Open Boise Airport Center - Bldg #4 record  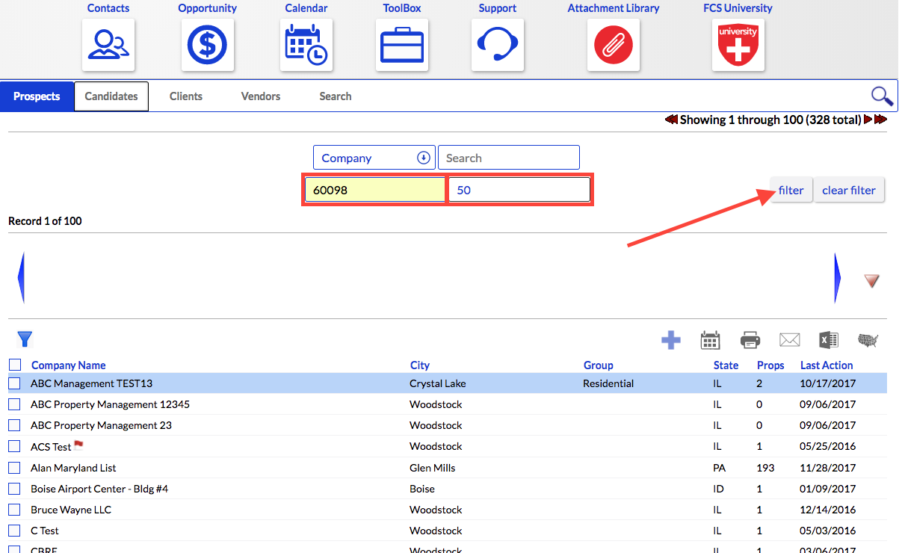click(x=99, y=489)
